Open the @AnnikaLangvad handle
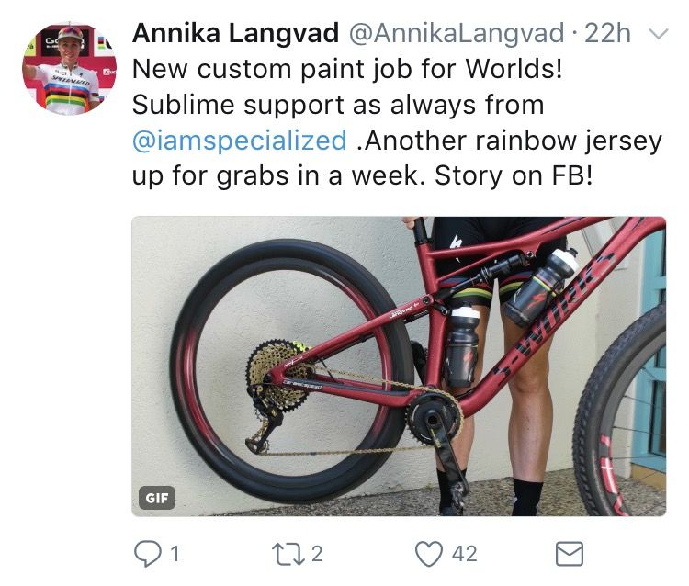 click(x=457, y=33)
